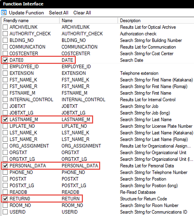Click the Friendly name column header
Viewport: 194px width, 216px height.
30,20
